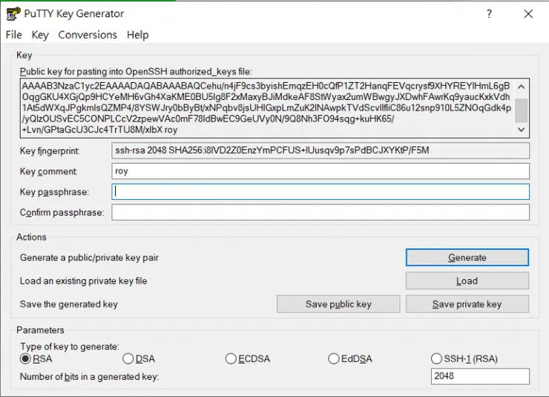Choose the ECDSA key type
The height and width of the screenshot is (397, 549).
click(x=231, y=358)
